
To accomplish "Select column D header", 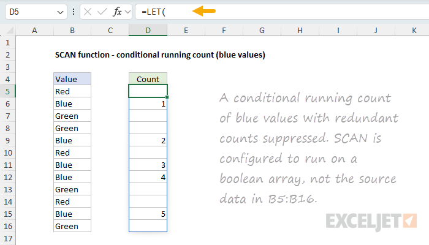I will [x=148, y=30].
